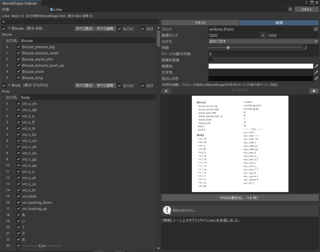Toggle the Body group checkbox
Image resolution: width=320 pixels, height=252 pixels.
4,85
